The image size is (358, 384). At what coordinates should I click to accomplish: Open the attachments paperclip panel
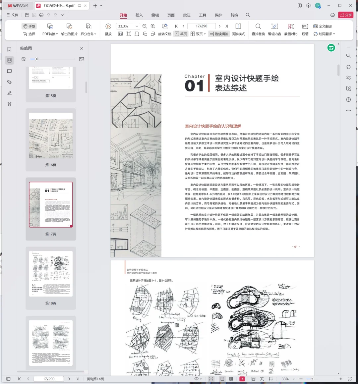coord(9,82)
